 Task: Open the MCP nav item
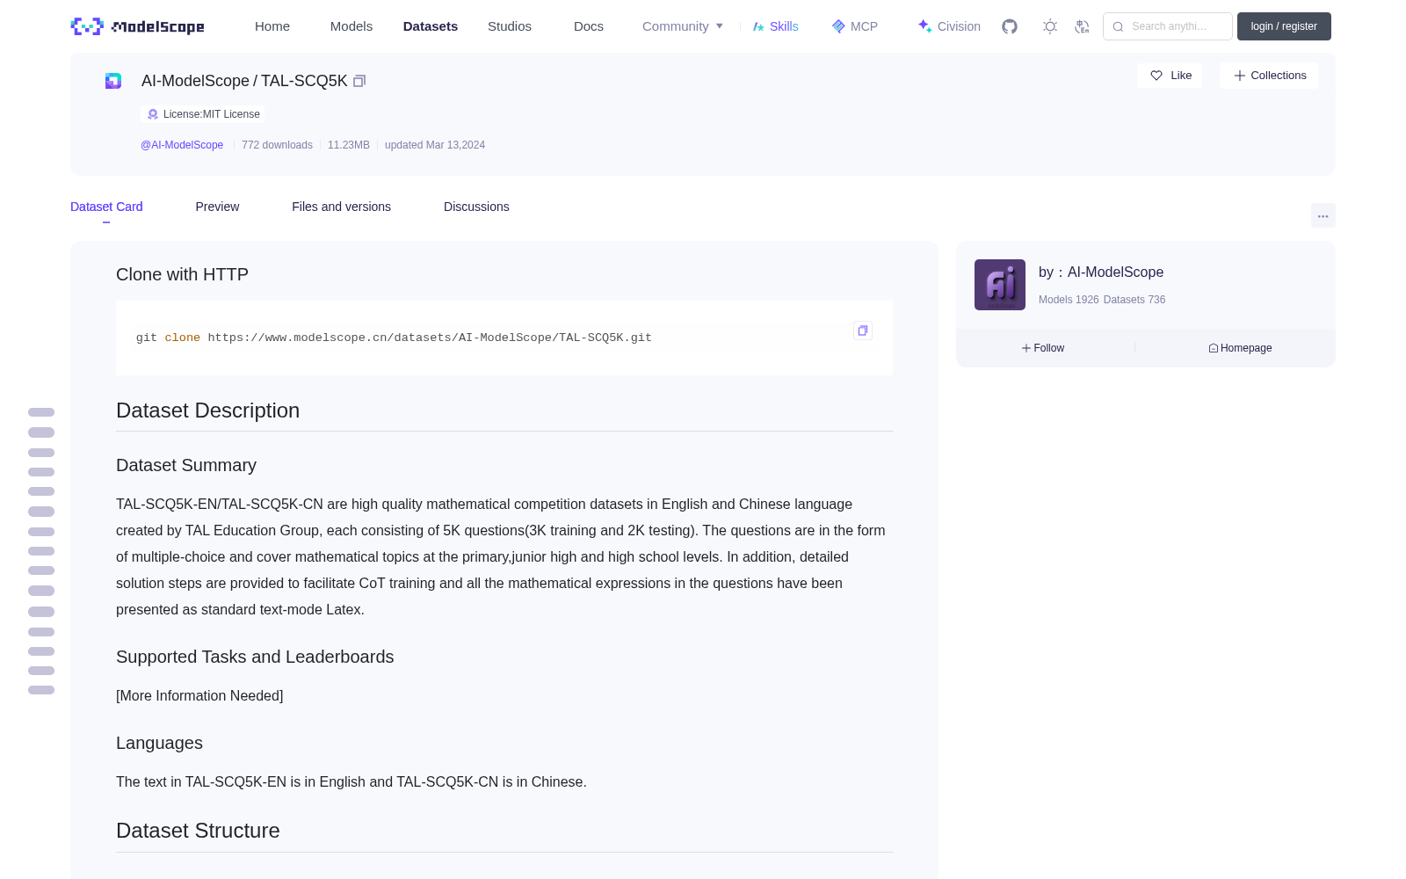click(855, 26)
